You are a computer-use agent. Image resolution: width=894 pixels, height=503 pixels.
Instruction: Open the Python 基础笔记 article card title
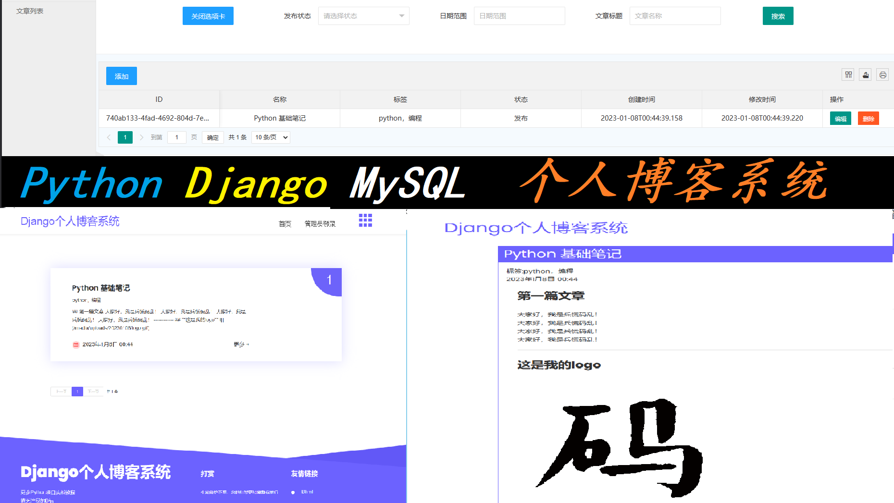(x=101, y=288)
